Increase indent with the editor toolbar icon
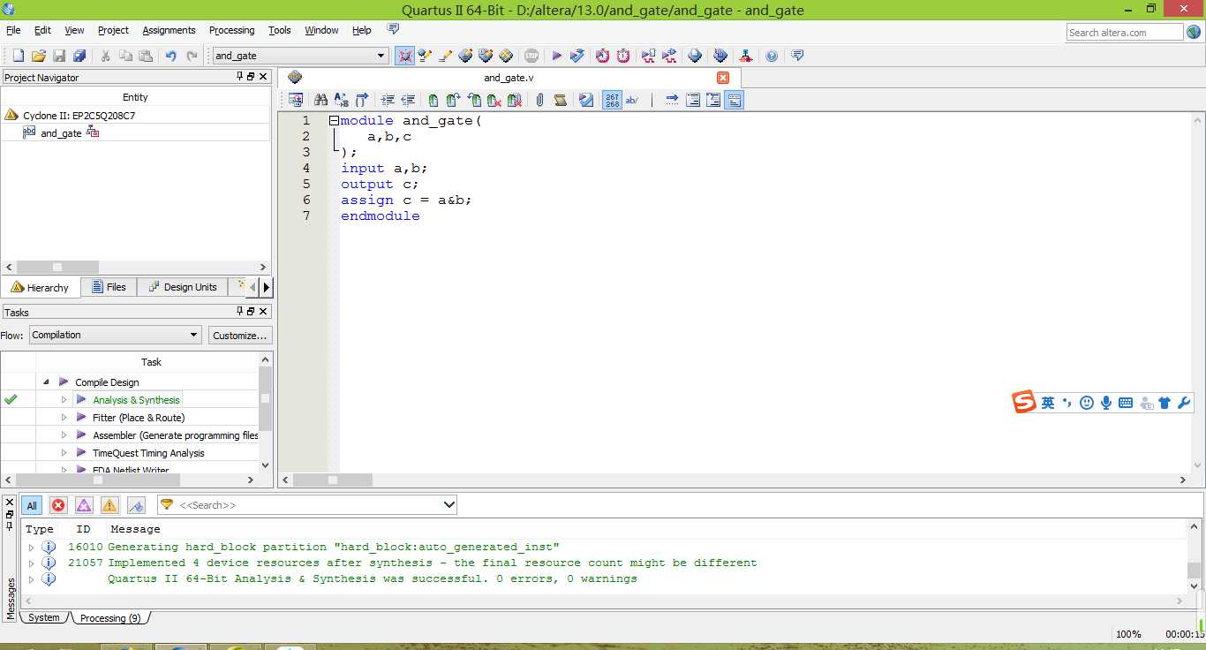Screen dimensions: 1206x650 click(388, 101)
